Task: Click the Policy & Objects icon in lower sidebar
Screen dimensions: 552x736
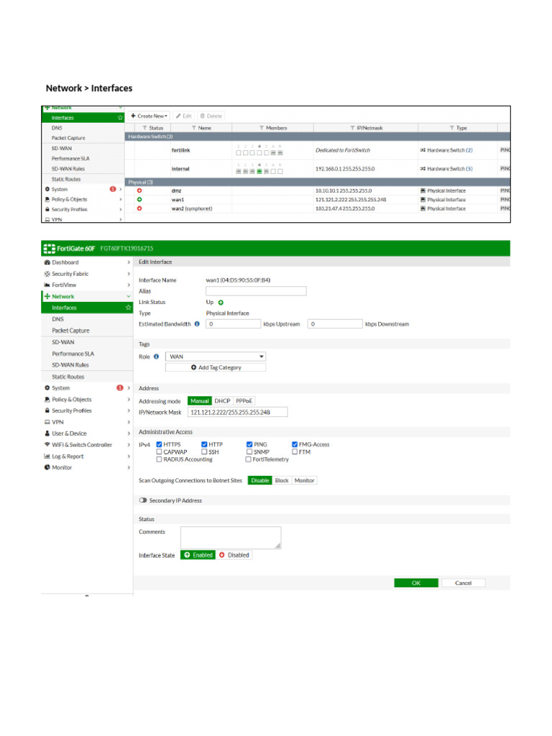Action: pos(47,400)
